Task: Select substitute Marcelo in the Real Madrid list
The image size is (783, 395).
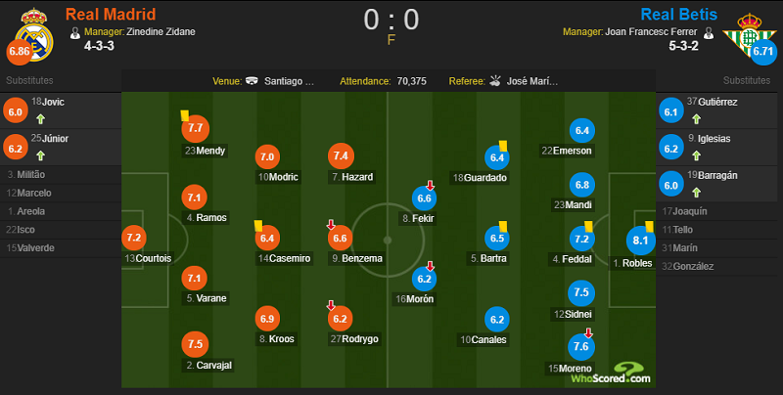Action: pos(28,193)
